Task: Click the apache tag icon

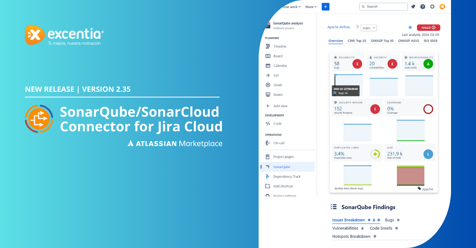Action: (x=420, y=189)
